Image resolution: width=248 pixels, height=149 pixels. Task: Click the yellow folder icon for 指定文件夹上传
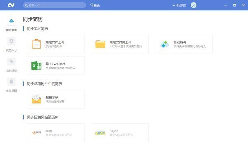tap(100, 44)
